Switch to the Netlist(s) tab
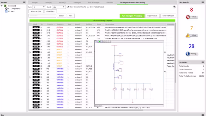This screenshot has height=116, width=206. click(x=62, y=3)
